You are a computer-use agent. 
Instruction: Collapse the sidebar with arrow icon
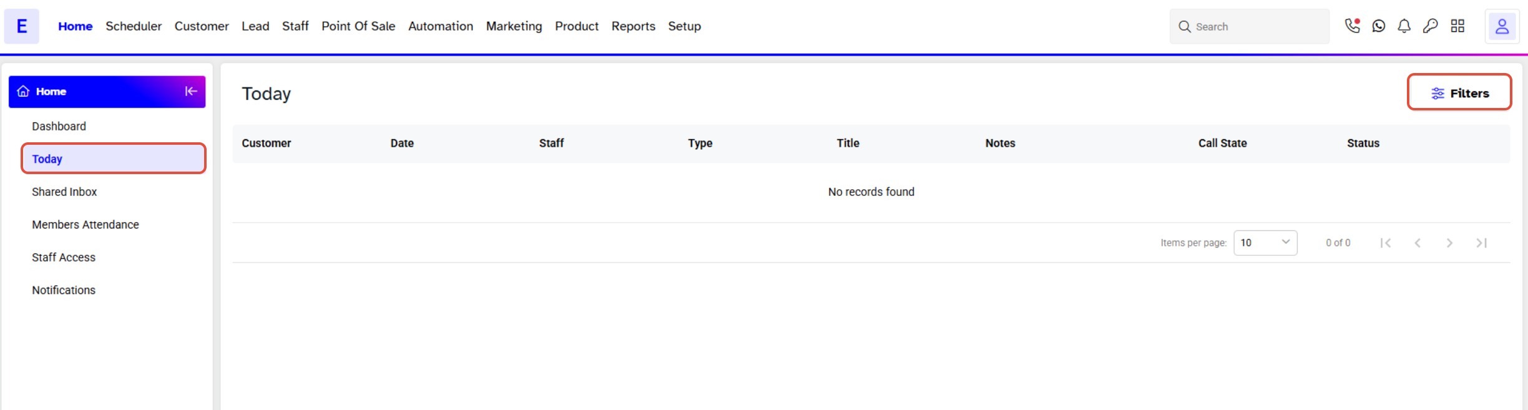click(191, 91)
